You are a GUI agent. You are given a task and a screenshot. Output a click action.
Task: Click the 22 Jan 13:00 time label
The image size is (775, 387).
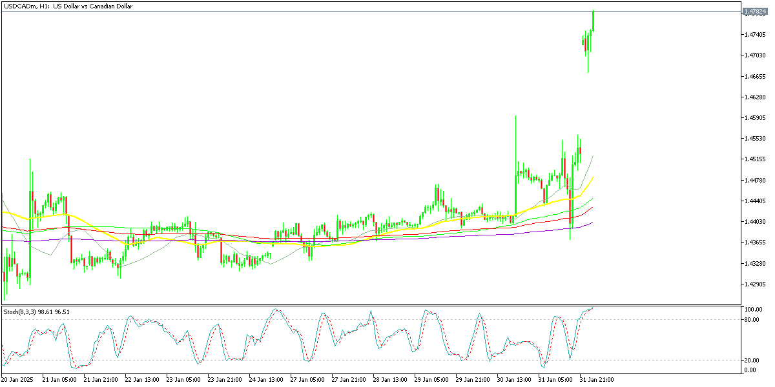pyautogui.click(x=143, y=380)
